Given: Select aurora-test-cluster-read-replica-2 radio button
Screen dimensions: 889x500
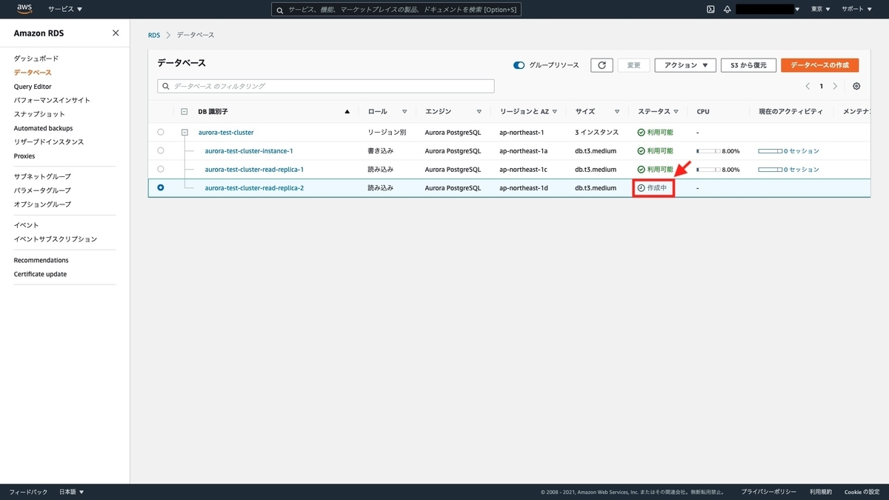Looking at the screenshot, I should coord(161,187).
